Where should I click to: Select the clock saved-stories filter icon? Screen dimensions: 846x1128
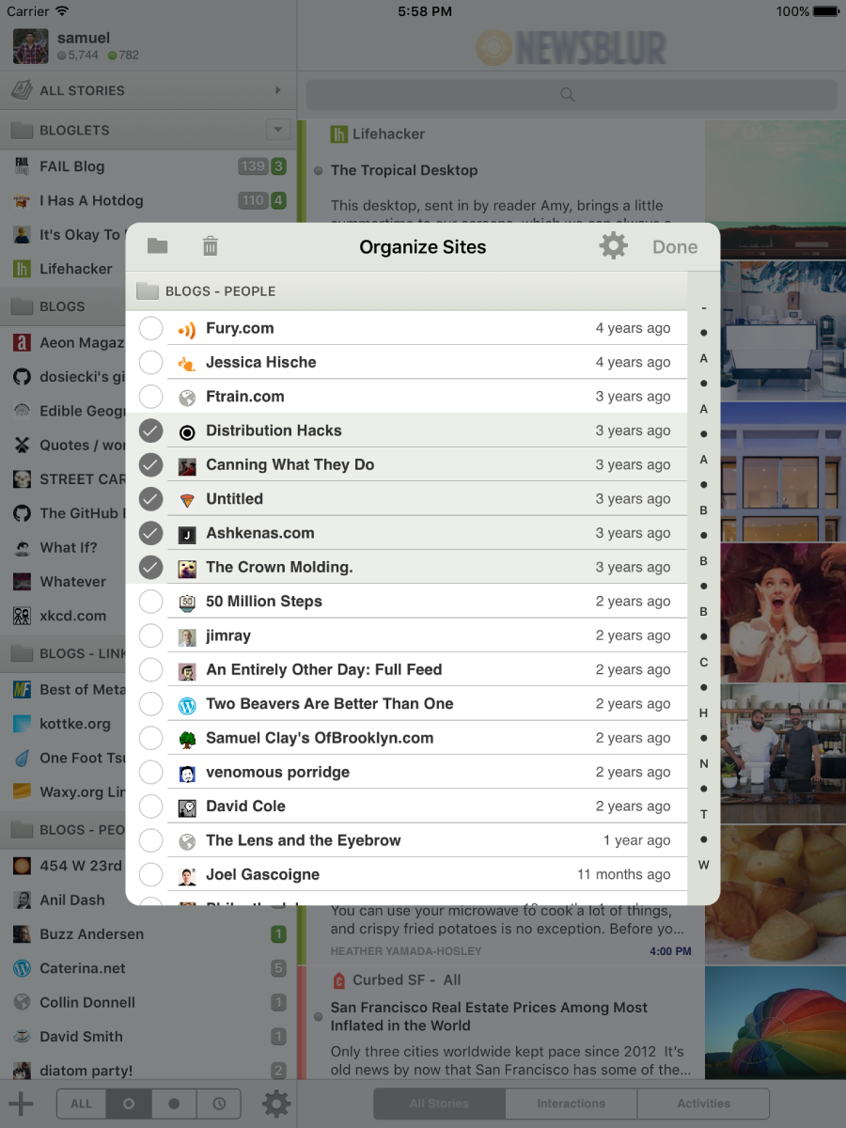tap(218, 1104)
